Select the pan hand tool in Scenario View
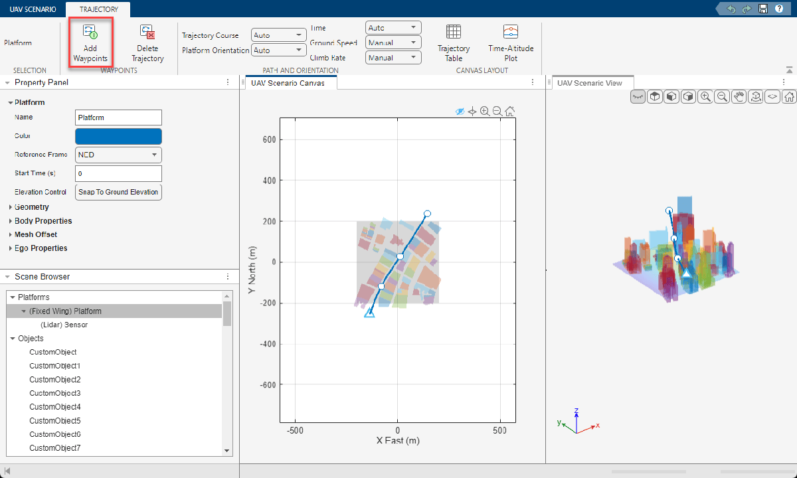Screen dimensions: 797x478 739,96
